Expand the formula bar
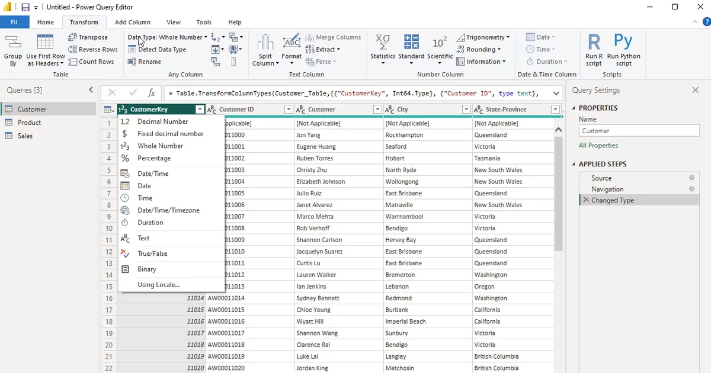This screenshot has width=711, height=373. (556, 93)
